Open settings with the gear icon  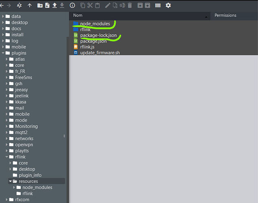tap(168, 5)
